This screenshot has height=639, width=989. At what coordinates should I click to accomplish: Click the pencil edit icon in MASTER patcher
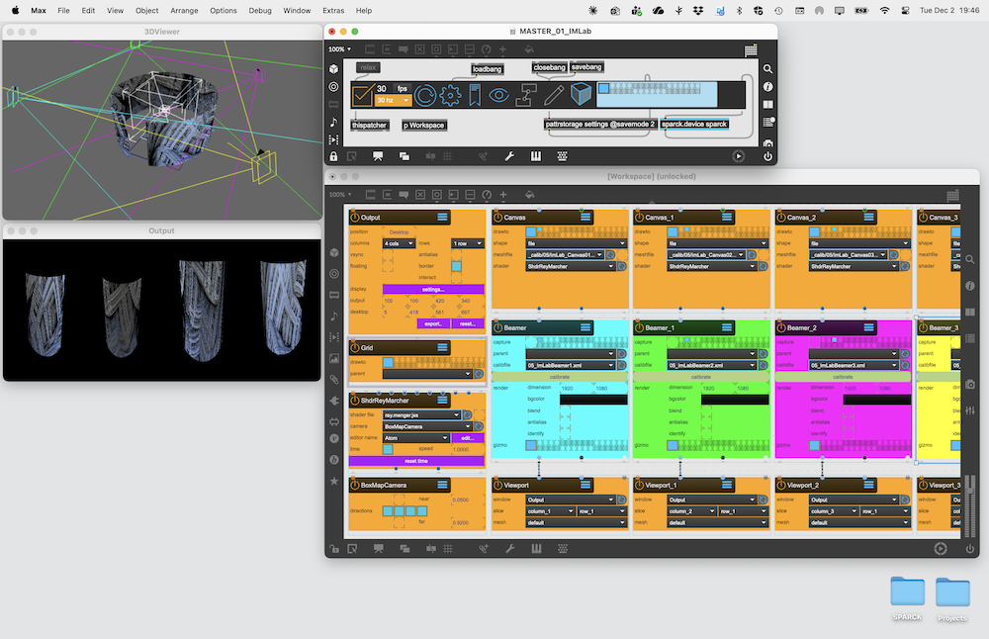click(553, 95)
